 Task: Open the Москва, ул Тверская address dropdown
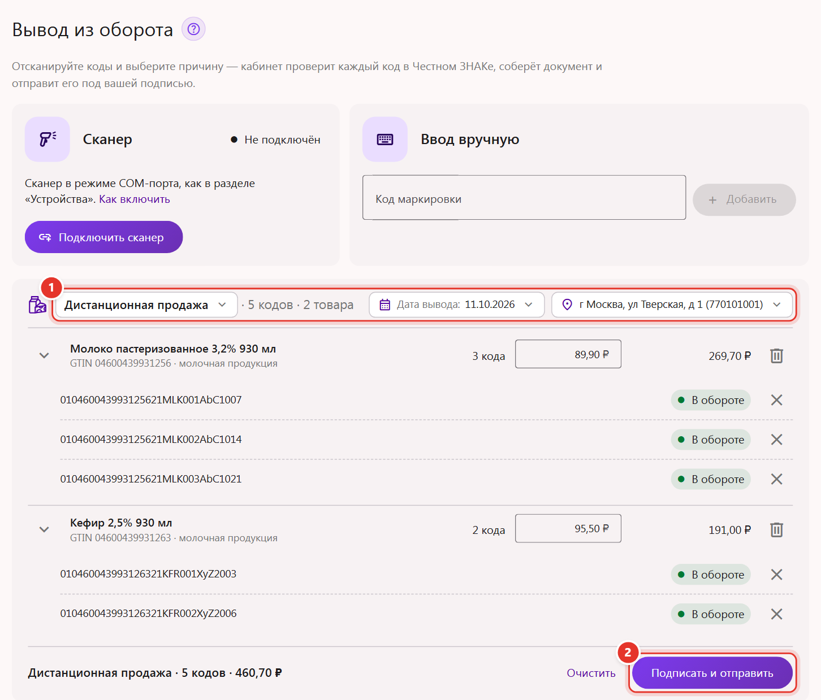[x=672, y=305]
